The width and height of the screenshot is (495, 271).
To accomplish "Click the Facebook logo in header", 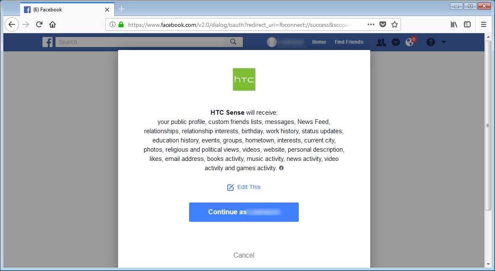I will (47, 42).
